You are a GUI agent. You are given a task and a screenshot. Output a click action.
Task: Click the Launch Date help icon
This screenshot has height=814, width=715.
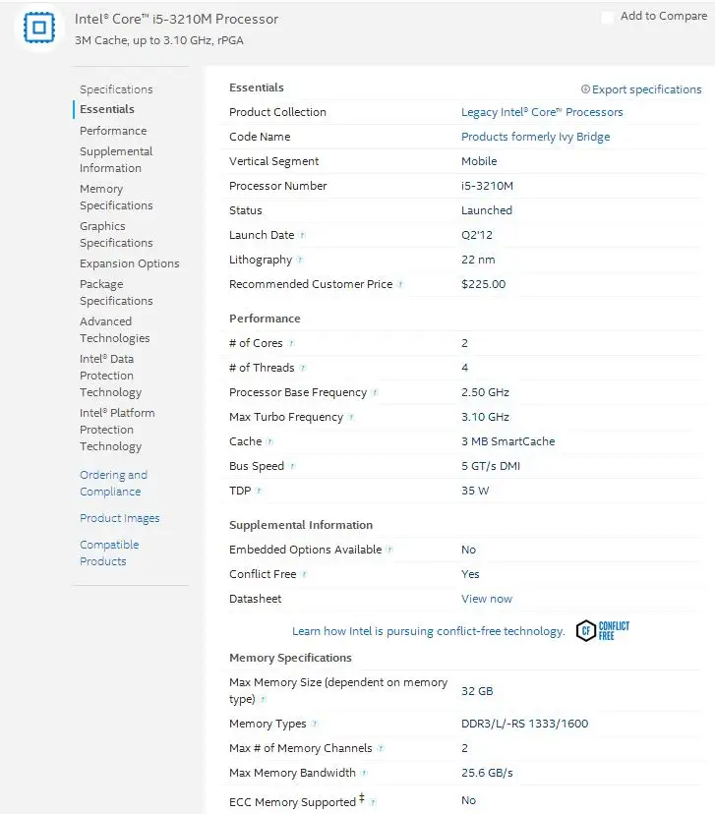pyautogui.click(x=303, y=236)
